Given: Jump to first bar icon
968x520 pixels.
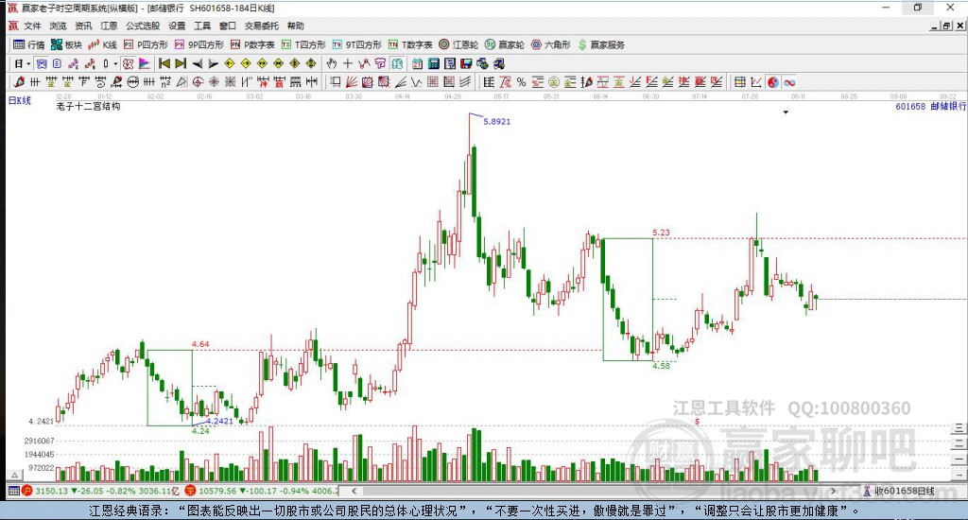Looking at the screenshot, I should pyautogui.click(x=164, y=63).
